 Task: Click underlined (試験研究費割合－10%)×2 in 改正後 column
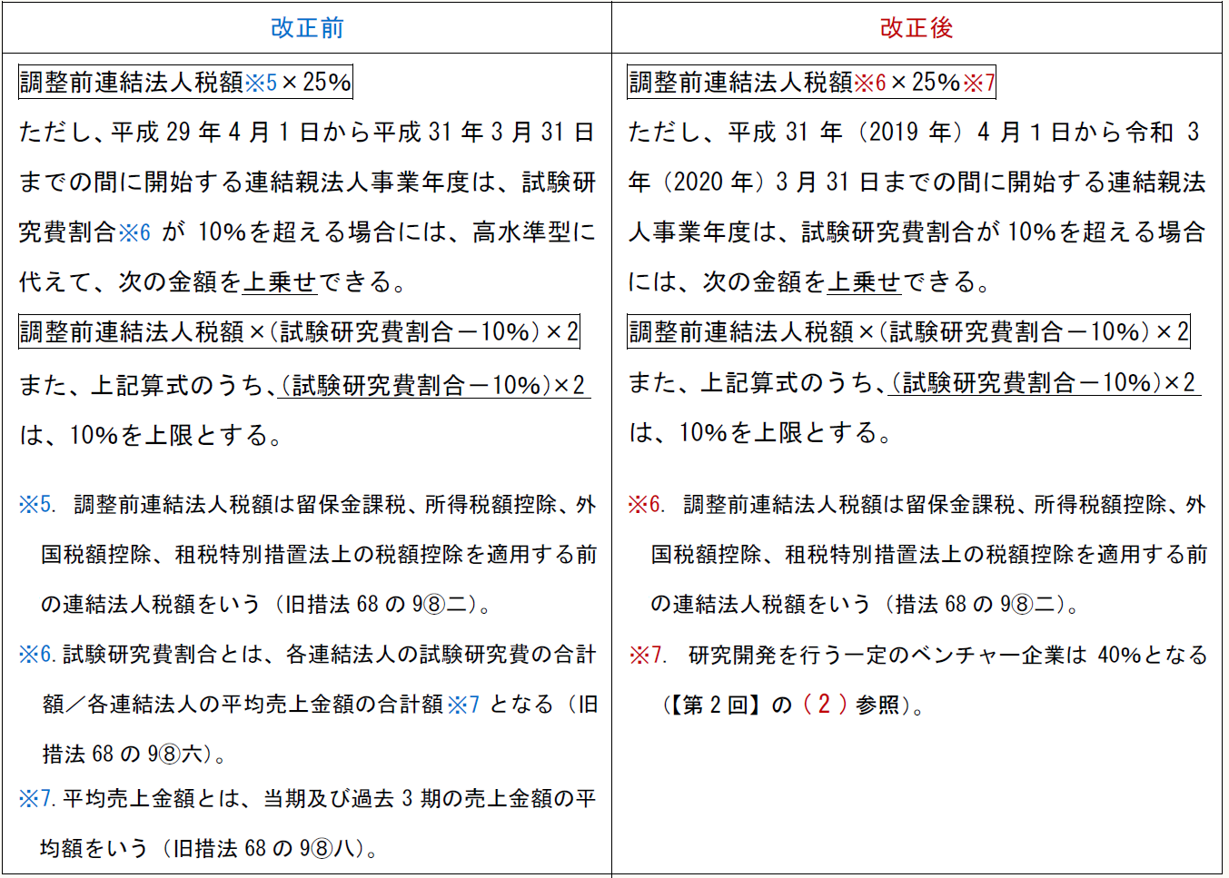coord(1045,383)
